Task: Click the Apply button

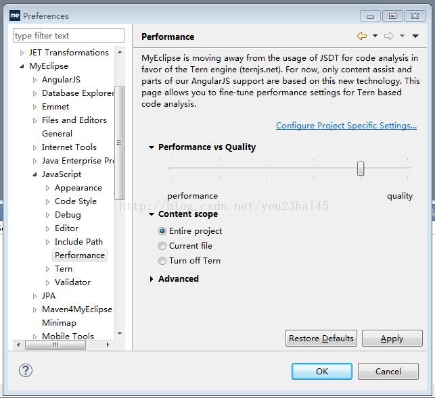Action: pyautogui.click(x=392, y=338)
